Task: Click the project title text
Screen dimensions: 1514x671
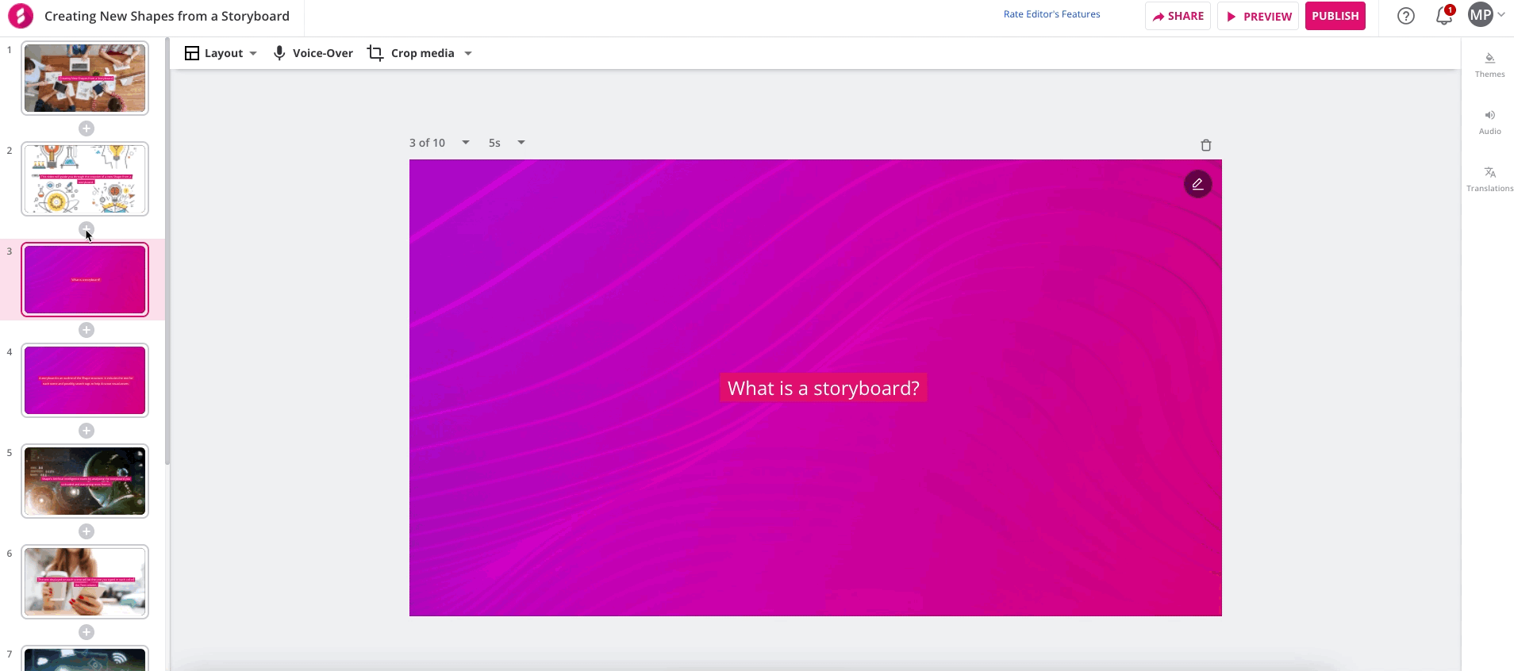Action: click(x=167, y=16)
